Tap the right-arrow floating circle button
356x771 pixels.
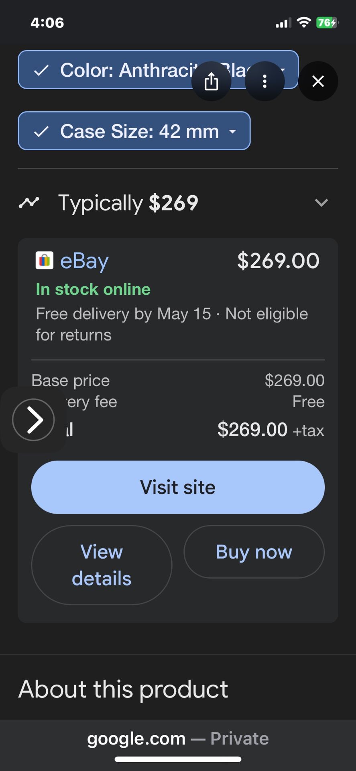33,420
